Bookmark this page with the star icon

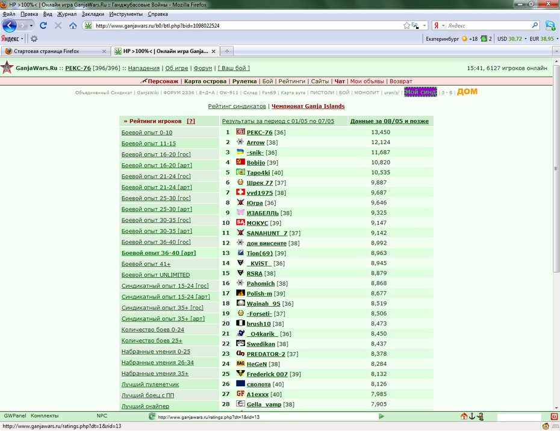(x=406, y=25)
